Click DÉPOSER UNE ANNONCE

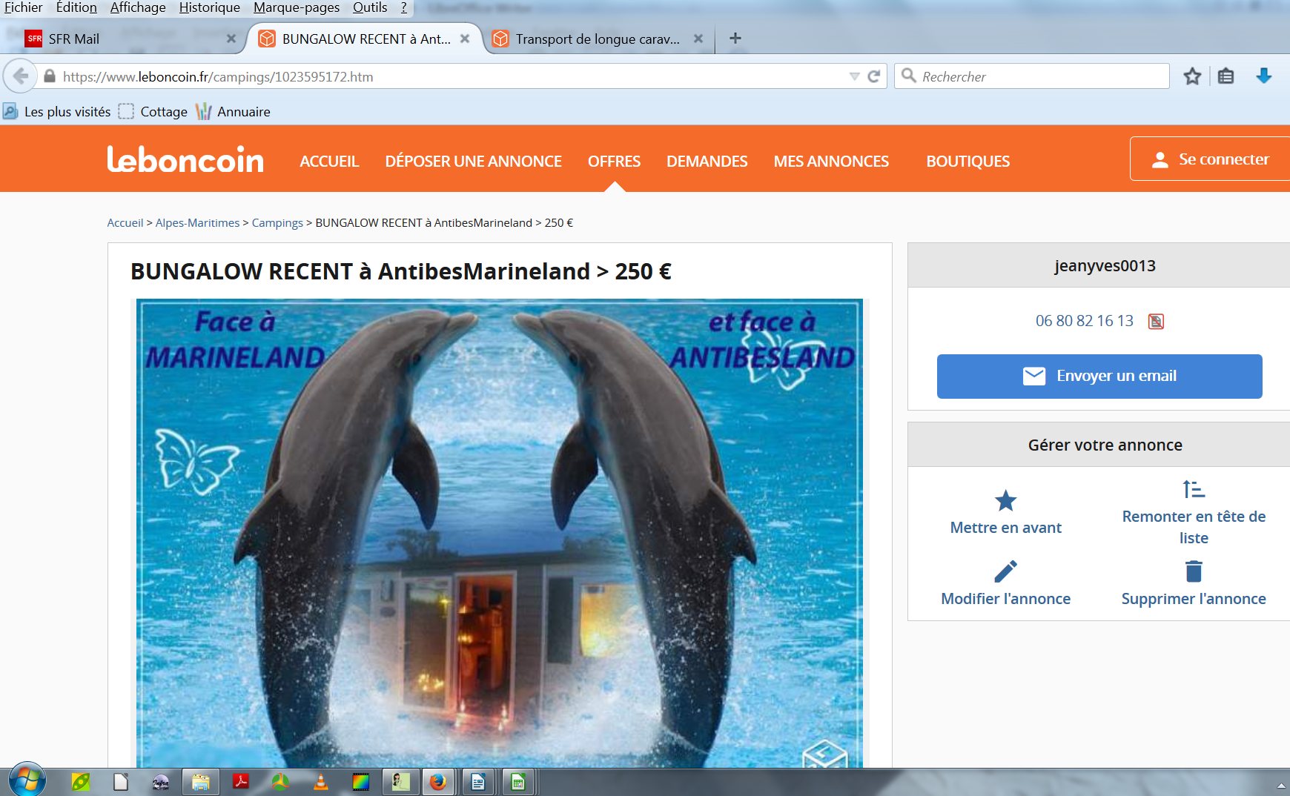(x=474, y=162)
